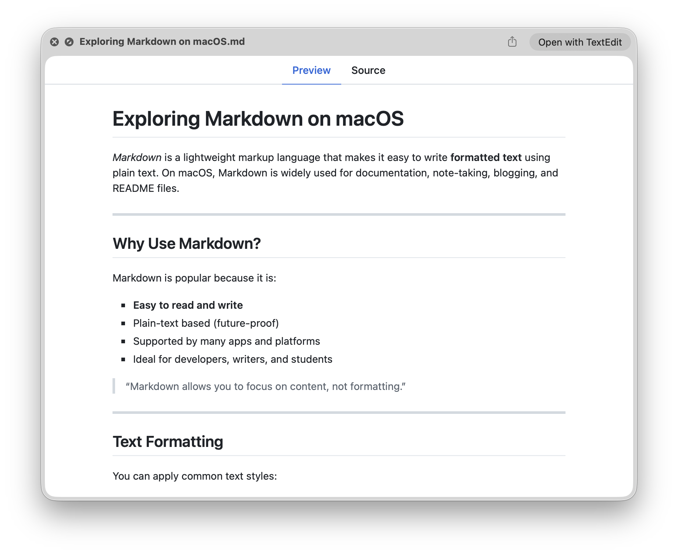
Task: Click the file name in the title bar
Action: click(162, 42)
